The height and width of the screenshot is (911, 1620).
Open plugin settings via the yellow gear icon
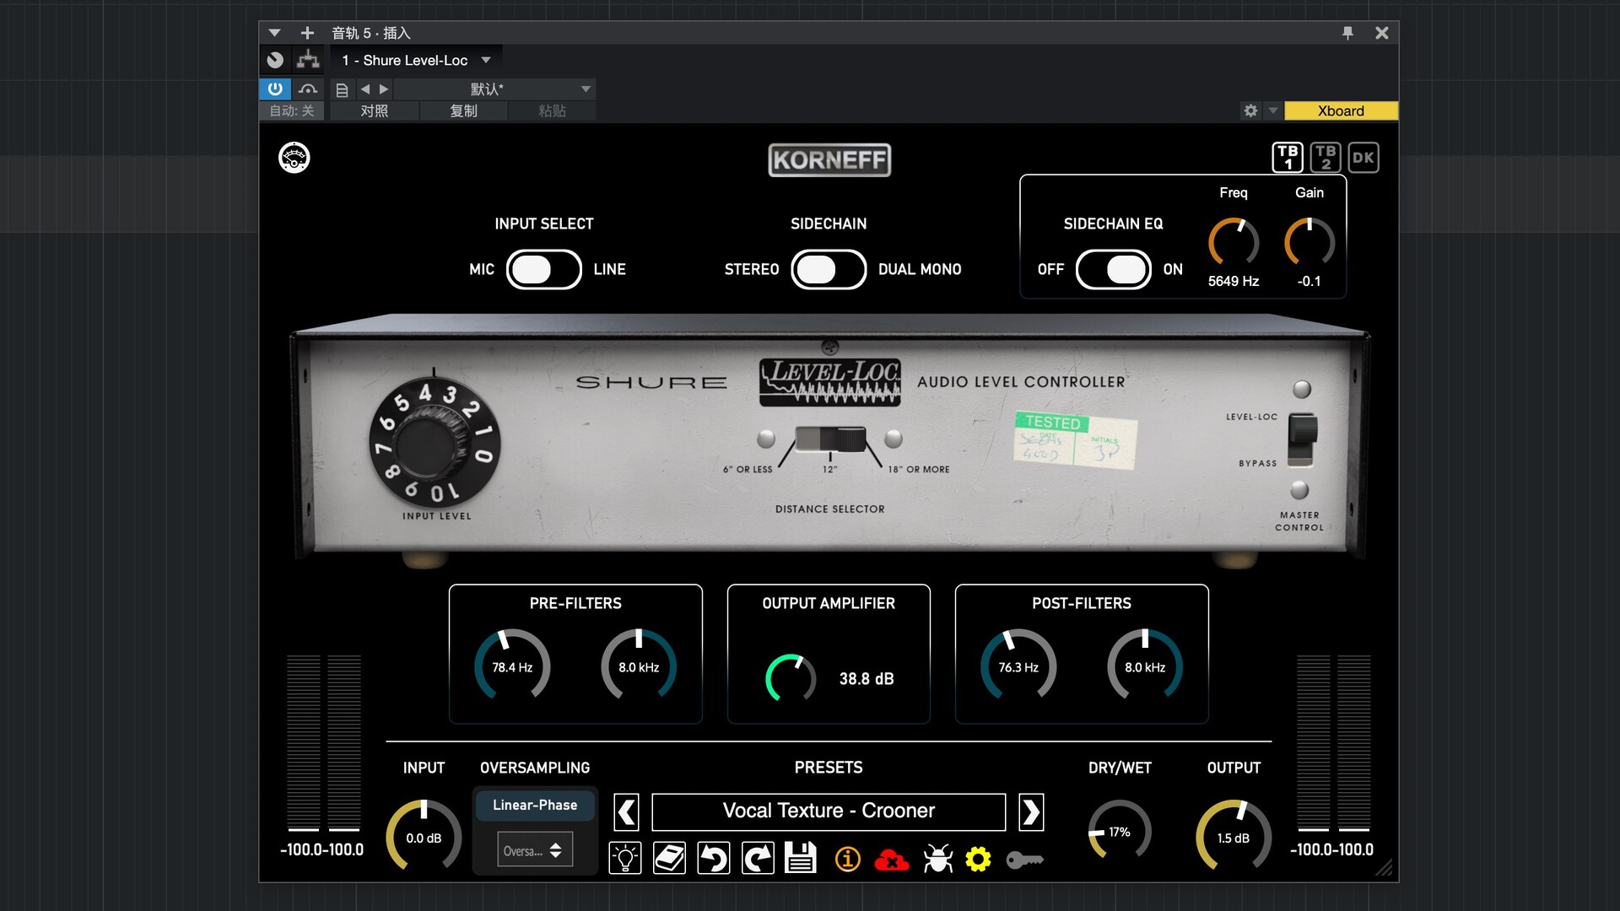979,860
